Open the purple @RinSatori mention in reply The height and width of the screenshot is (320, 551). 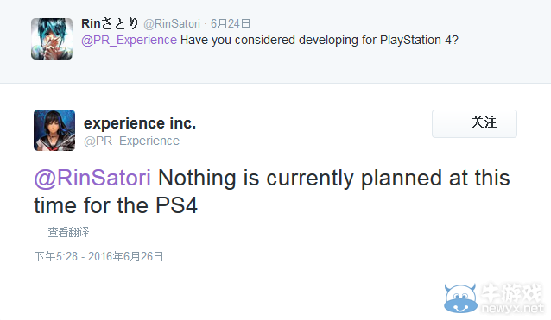[x=92, y=178]
